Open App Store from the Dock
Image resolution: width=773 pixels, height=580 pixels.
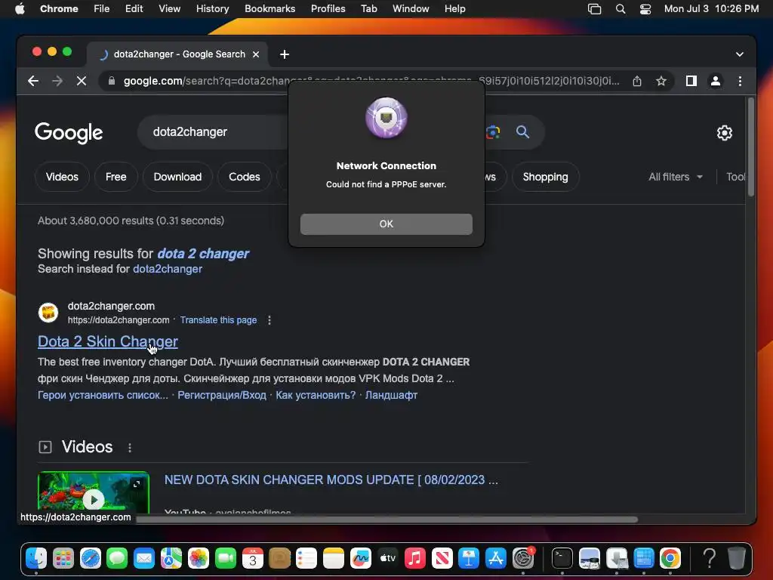pyautogui.click(x=495, y=558)
